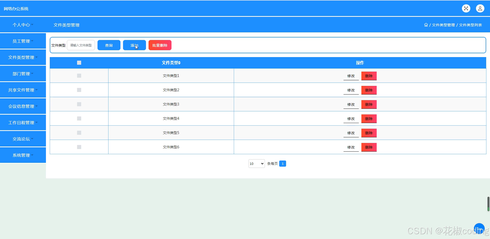Click 删除 for 文件类型2
Screen dimensions: 490x239
tap(369, 90)
